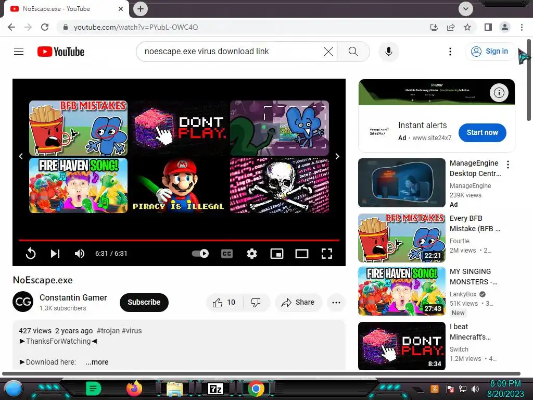The height and width of the screenshot is (400, 533).
Task: Show previous end-screen suggestions
Action: 21,156
